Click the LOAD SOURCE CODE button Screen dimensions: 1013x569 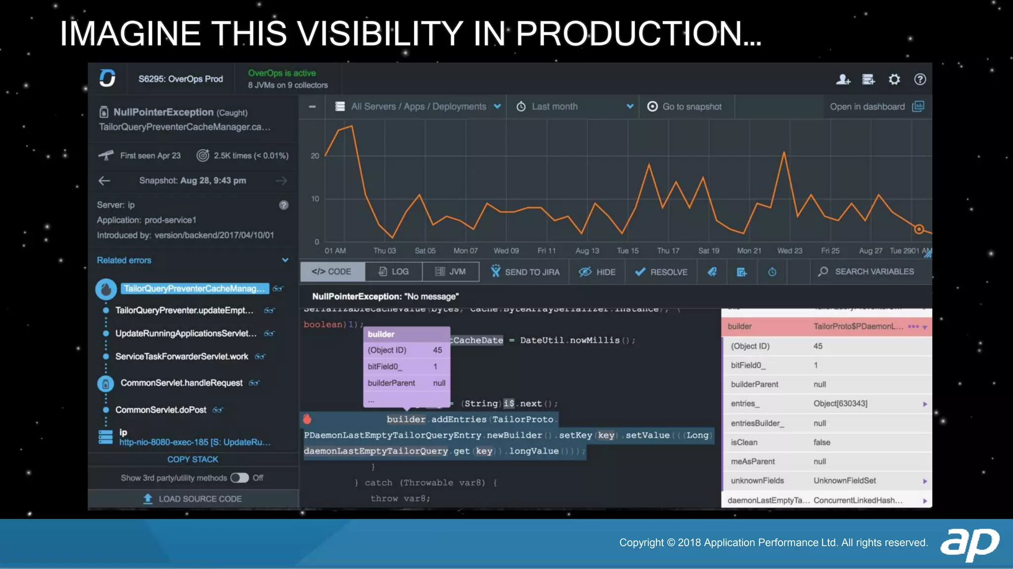click(x=193, y=499)
